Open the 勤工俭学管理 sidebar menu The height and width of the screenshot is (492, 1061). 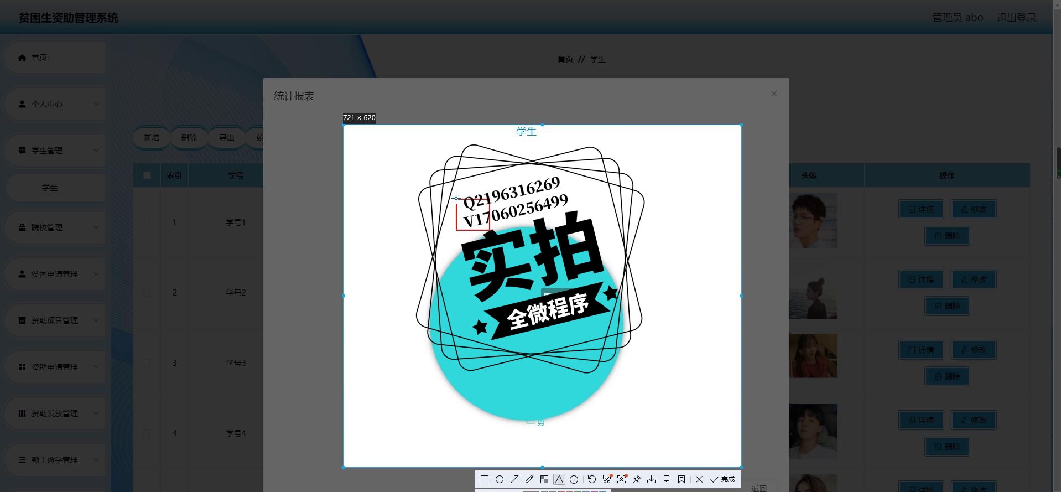(x=55, y=460)
